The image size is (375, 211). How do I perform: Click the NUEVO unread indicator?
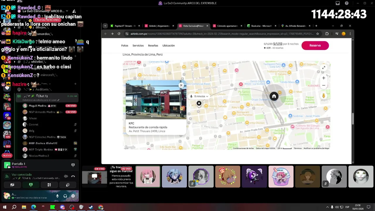click(x=7, y=155)
